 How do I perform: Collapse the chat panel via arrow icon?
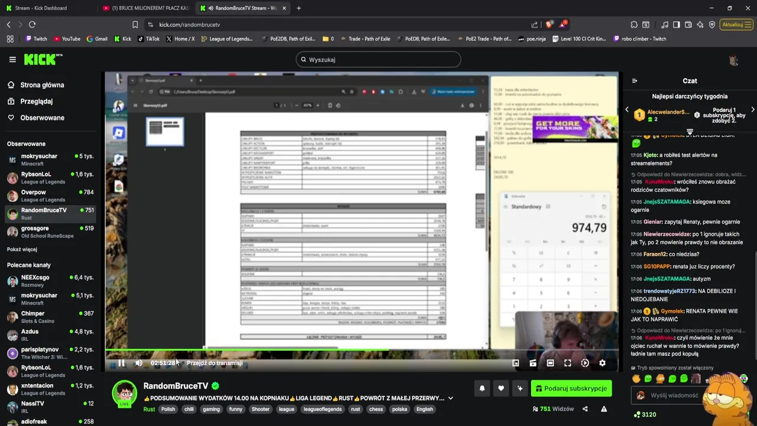click(x=635, y=81)
